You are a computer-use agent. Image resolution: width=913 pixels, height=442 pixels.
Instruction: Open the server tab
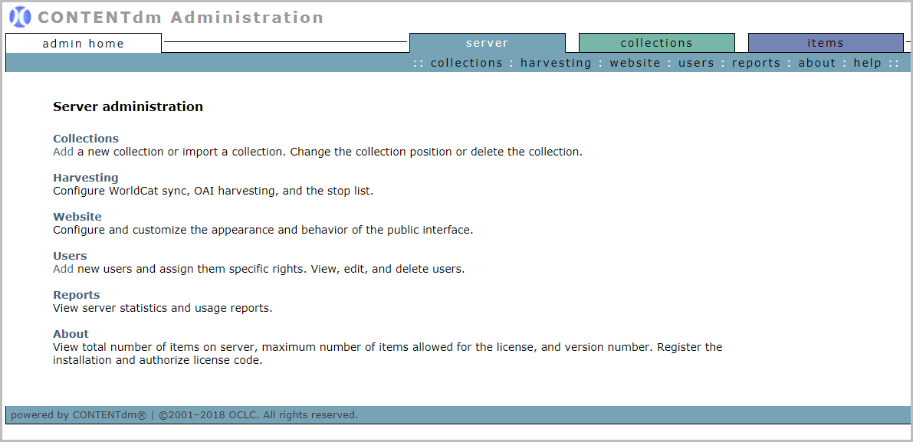point(488,43)
